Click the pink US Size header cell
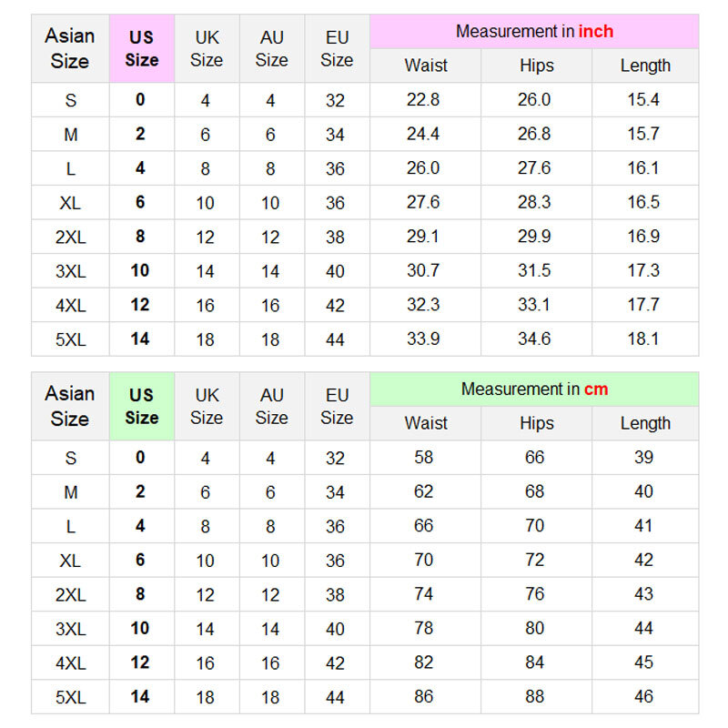The height and width of the screenshot is (728, 728). (x=142, y=49)
